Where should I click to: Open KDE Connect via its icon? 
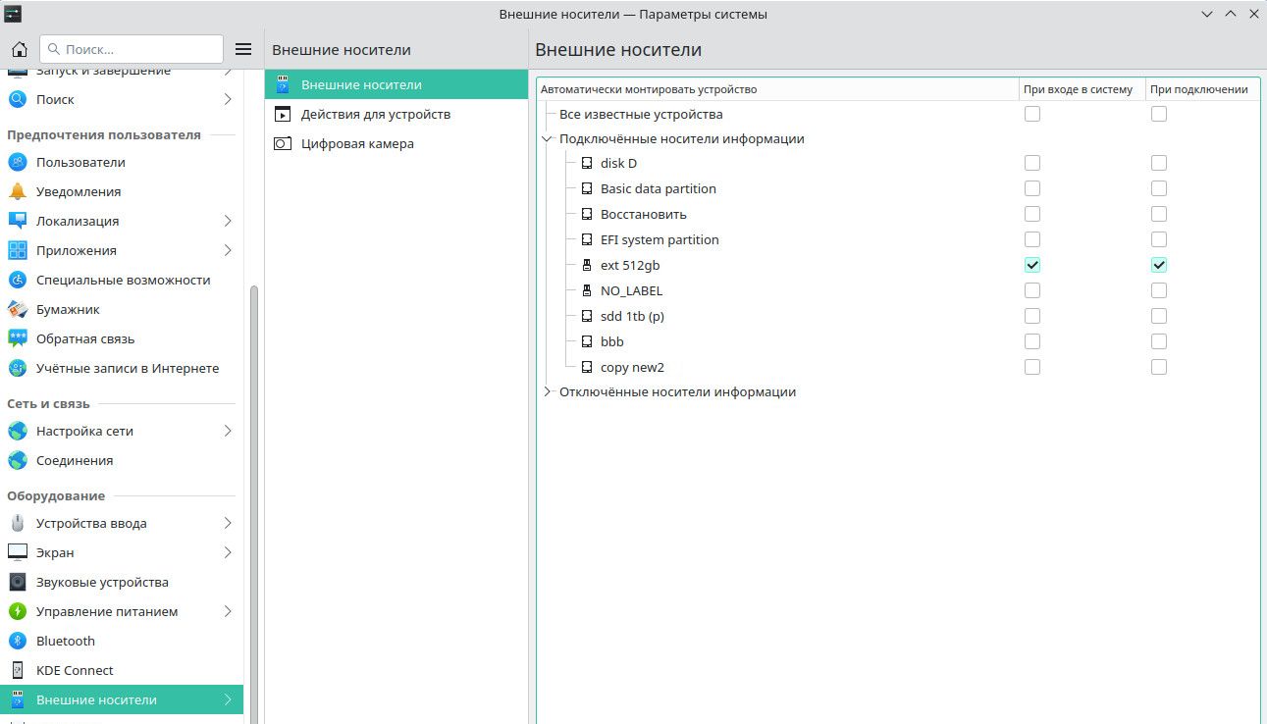18,670
